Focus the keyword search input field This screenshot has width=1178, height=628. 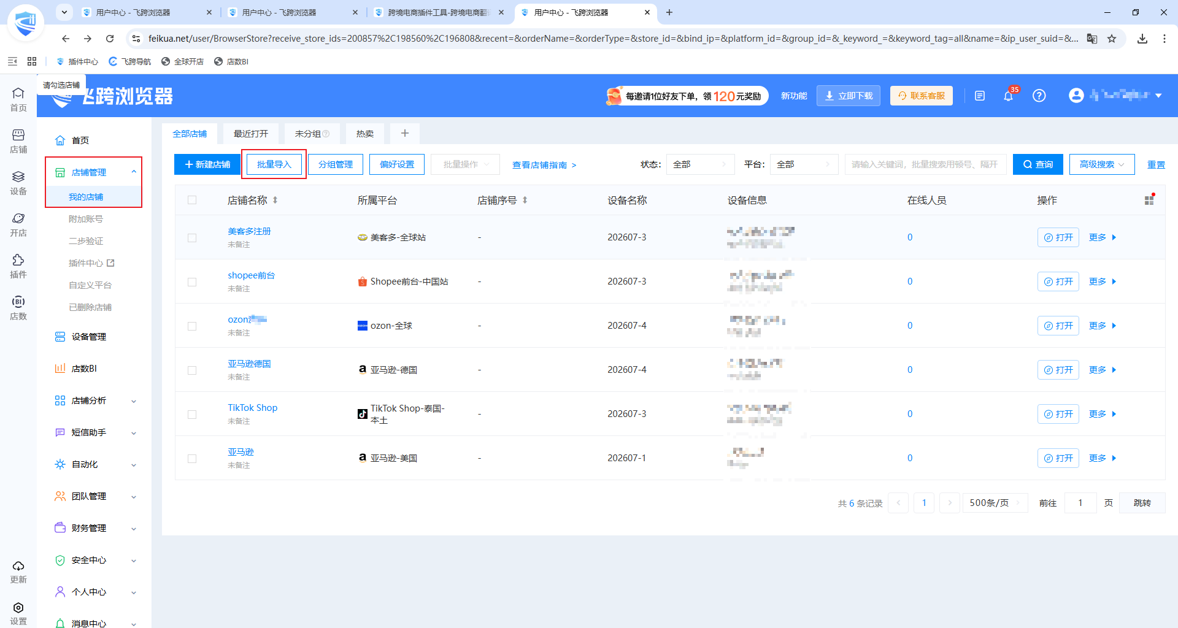925,164
